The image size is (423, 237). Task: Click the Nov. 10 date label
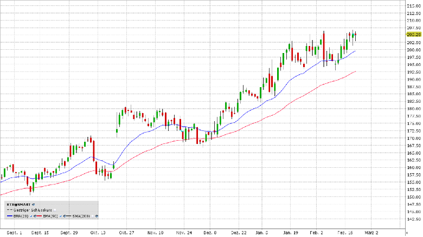tap(156, 233)
